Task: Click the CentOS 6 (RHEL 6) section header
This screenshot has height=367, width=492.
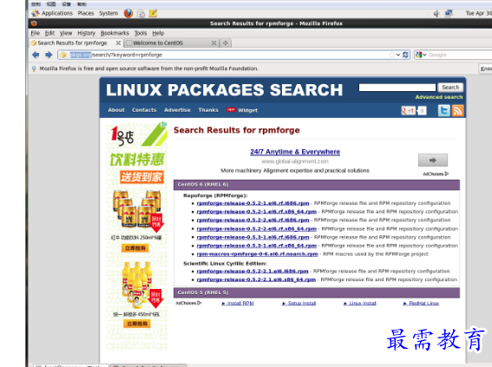Action: 317,185
